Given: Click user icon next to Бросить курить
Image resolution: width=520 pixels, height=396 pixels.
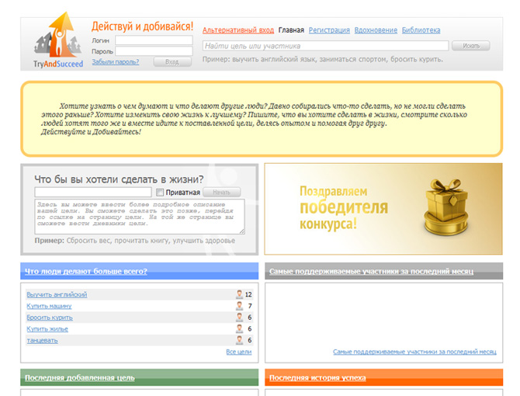Looking at the screenshot, I should coord(239,318).
